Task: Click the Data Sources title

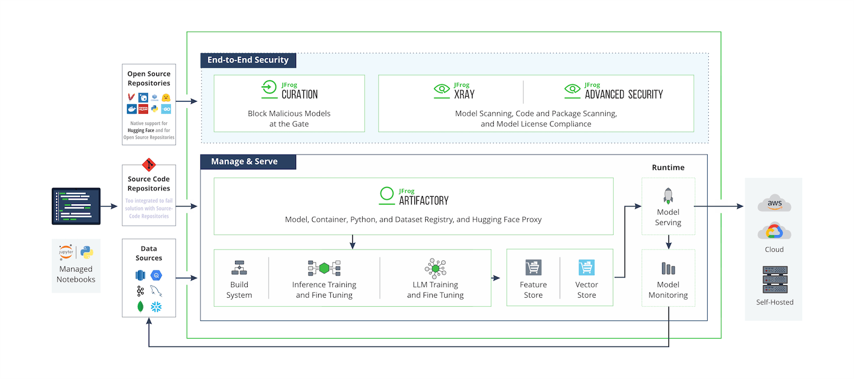Action: [x=149, y=253]
